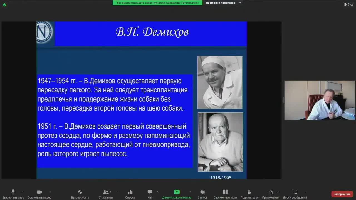Open Сессионные залы breakout rooms icon
The image size is (356, 200).
tap(225, 192)
